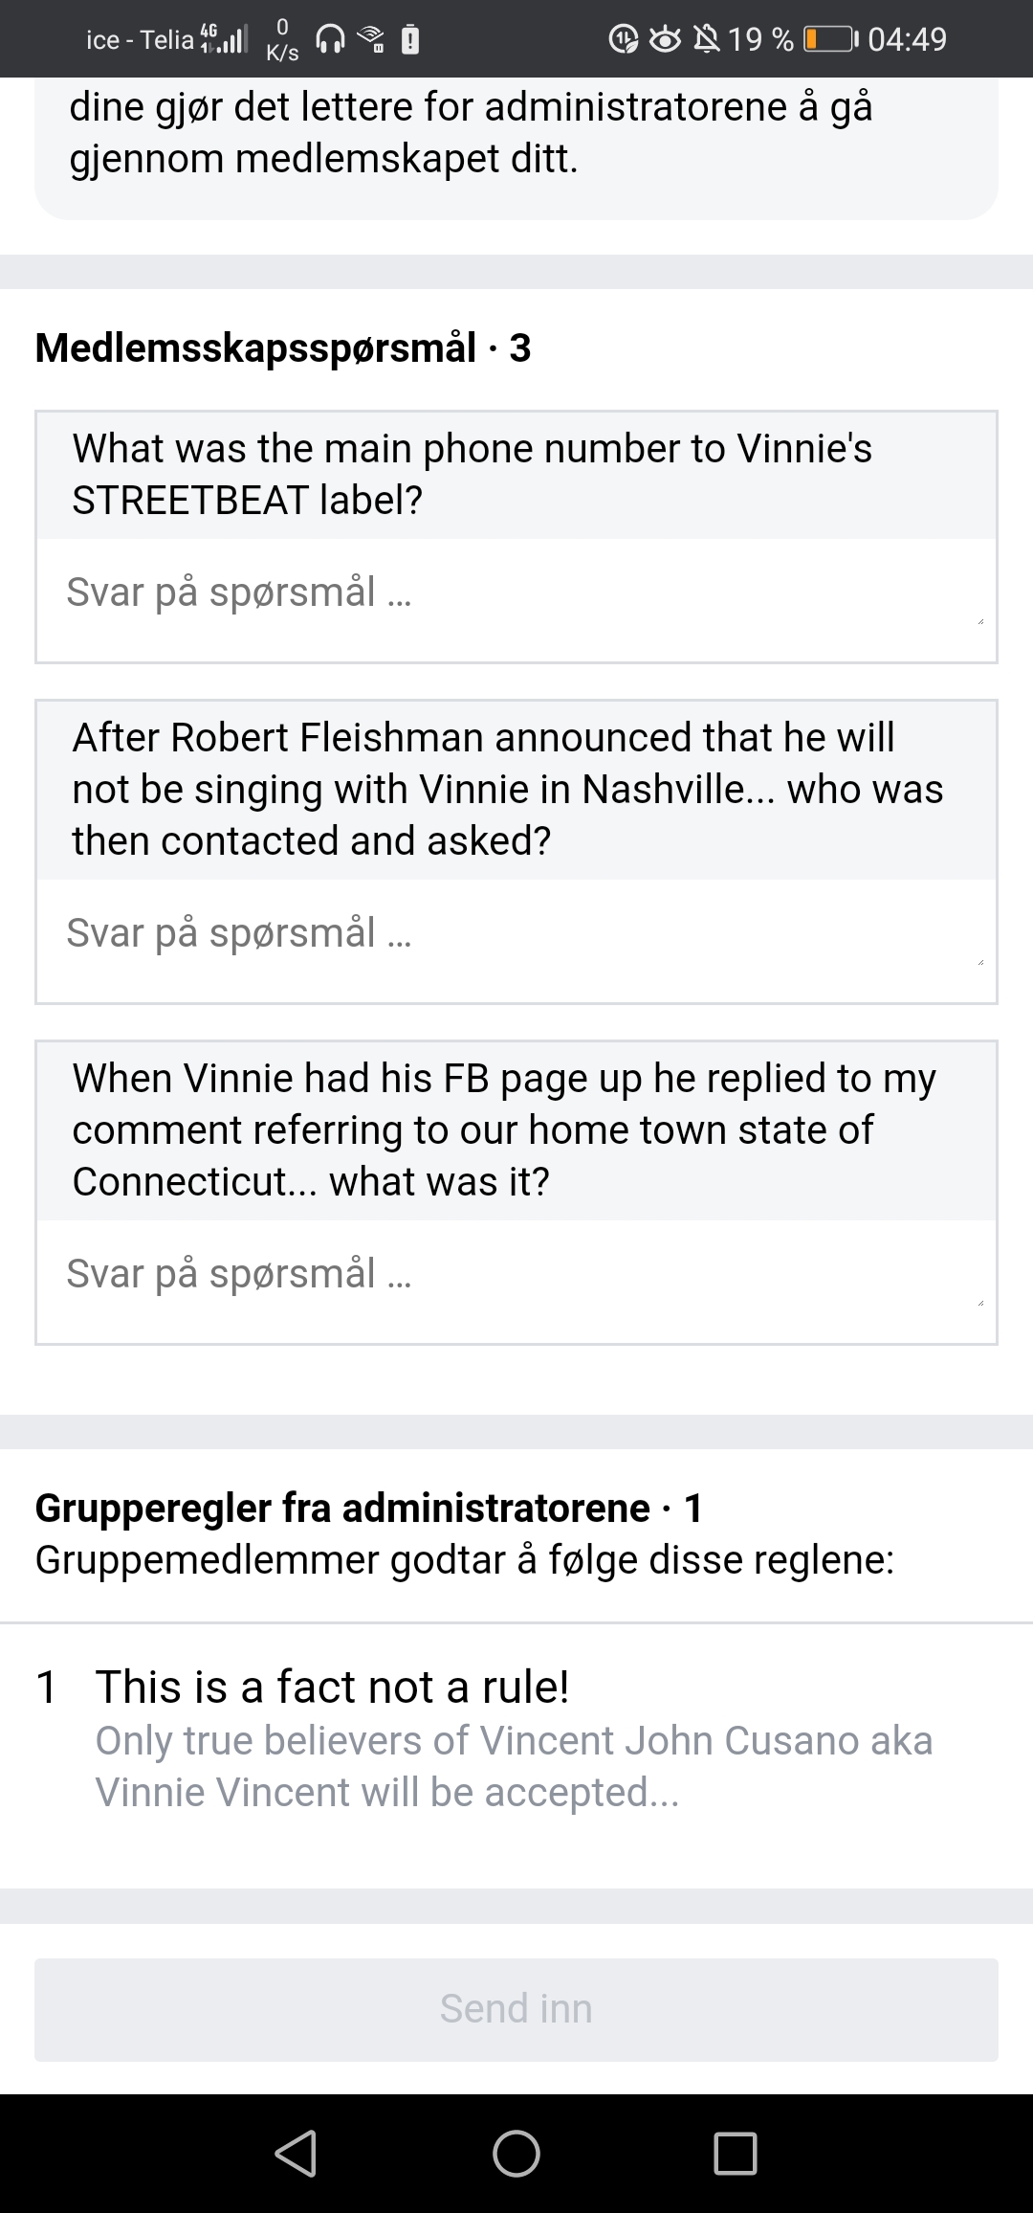
Task: Answer the Robert Fleishman Nashville question
Action: tap(516, 933)
